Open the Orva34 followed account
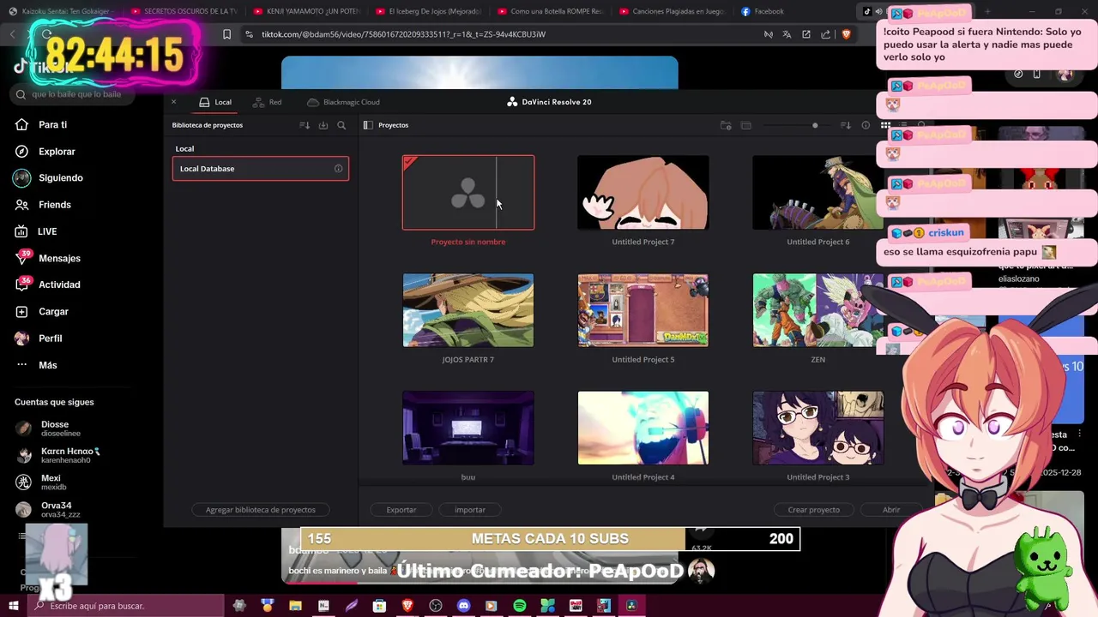 click(47, 509)
